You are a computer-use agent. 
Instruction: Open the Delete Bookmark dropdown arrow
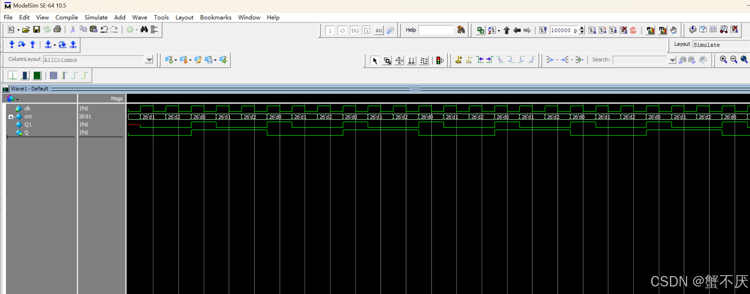pos(190,60)
